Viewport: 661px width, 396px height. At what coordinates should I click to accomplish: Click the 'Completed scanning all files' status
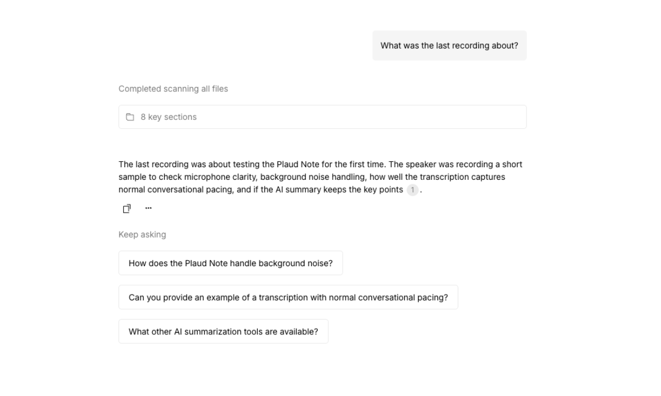pyautogui.click(x=173, y=89)
